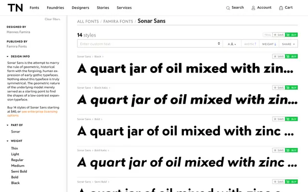The width and height of the screenshot is (308, 192).
Task: Open the Designers menu
Action: click(80, 8)
